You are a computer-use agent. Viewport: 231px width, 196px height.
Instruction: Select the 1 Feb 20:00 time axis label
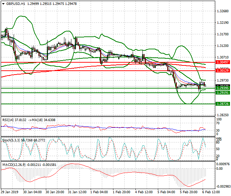(x=121, y=192)
